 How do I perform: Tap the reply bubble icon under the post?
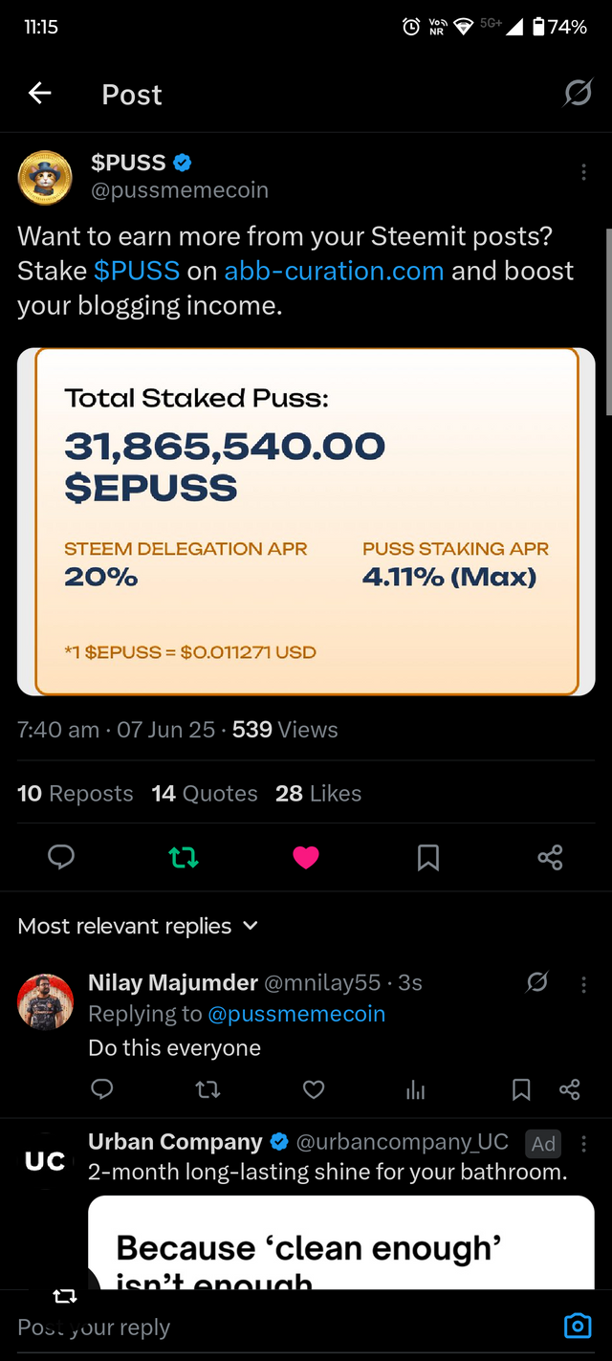click(61, 857)
